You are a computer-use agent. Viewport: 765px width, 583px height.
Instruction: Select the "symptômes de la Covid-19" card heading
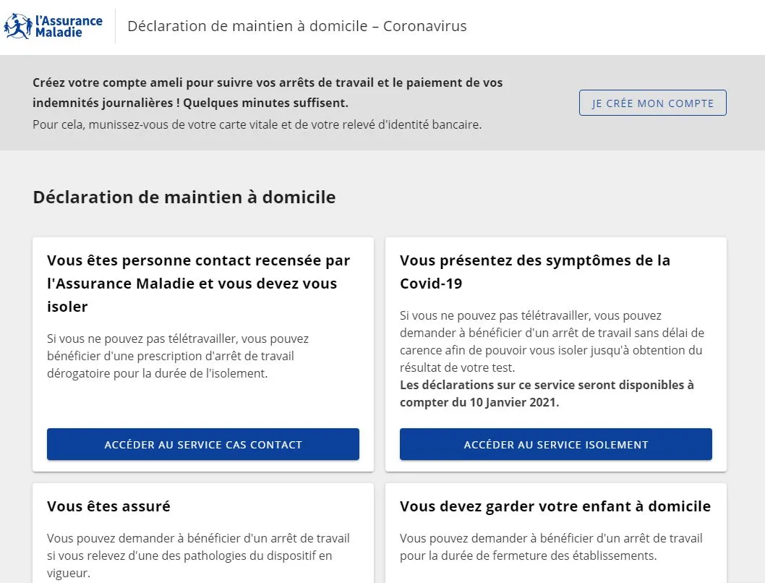point(535,272)
